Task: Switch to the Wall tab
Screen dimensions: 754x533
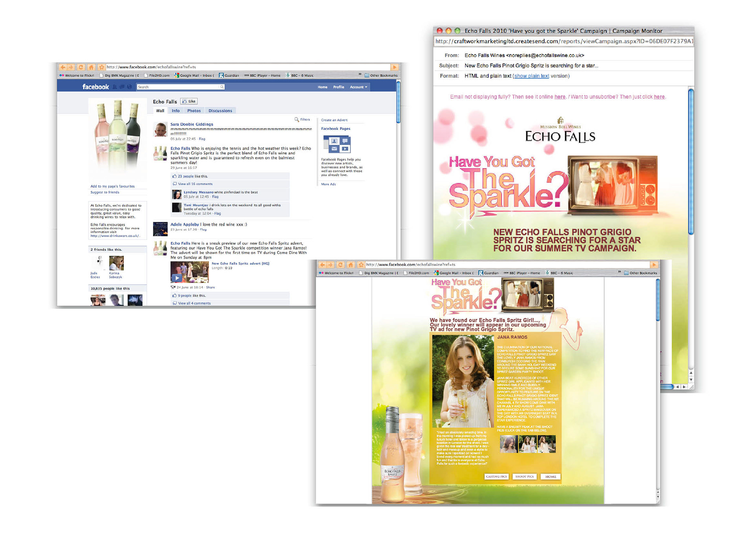Action: click(160, 111)
